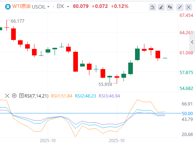Click the 66.177 high price marker
The image size is (195, 145).
click(18, 21)
